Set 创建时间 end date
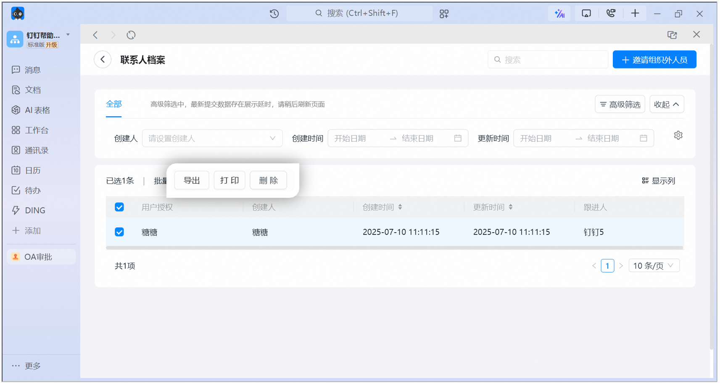This screenshot has height=383, width=720. click(x=417, y=138)
